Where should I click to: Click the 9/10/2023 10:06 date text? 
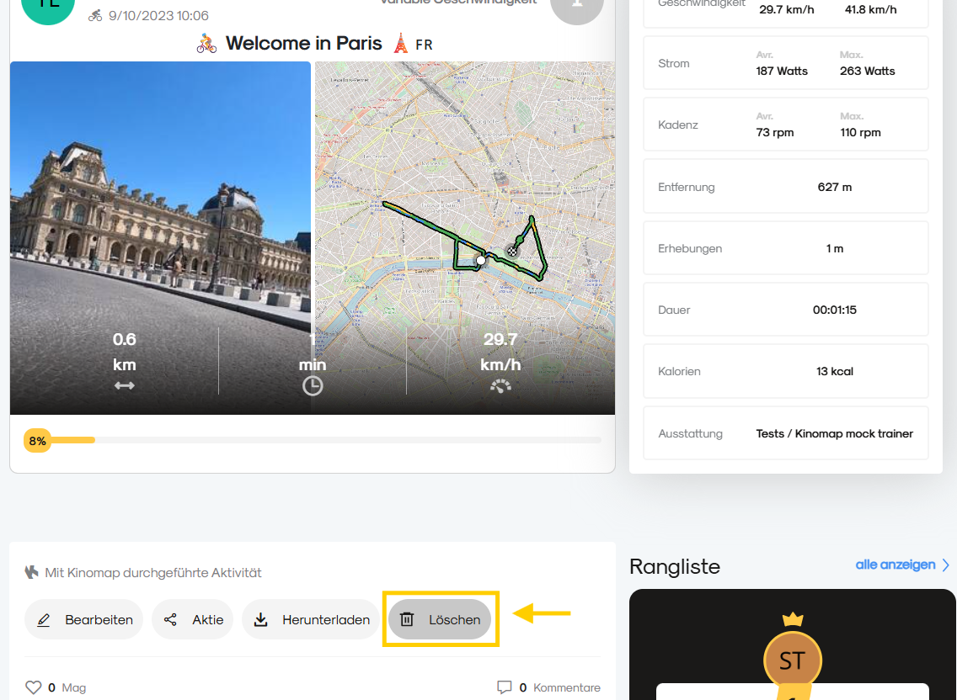click(x=158, y=16)
